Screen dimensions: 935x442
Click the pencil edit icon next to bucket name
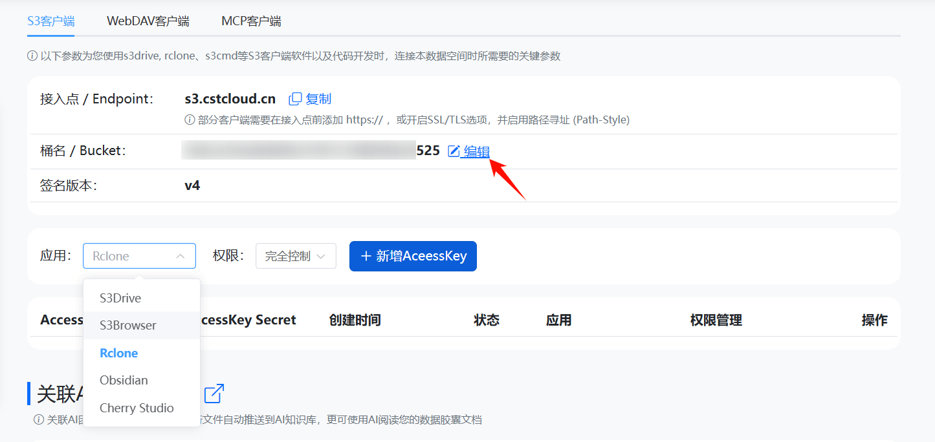(454, 151)
